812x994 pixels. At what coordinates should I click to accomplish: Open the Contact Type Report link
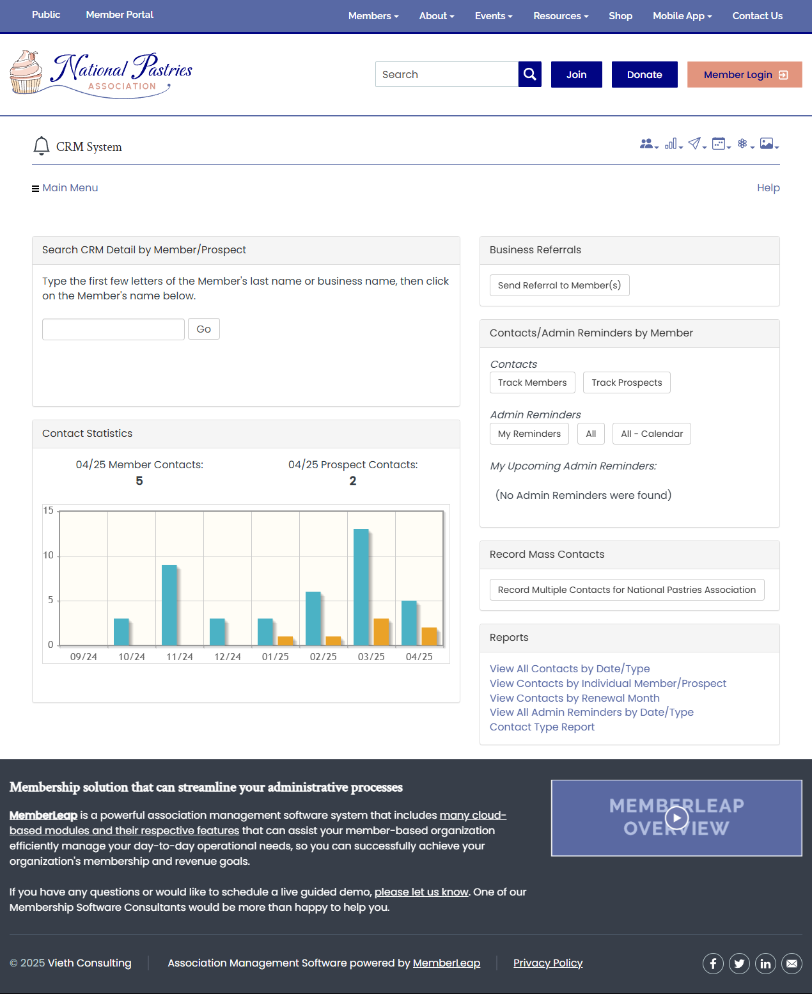coord(542,727)
